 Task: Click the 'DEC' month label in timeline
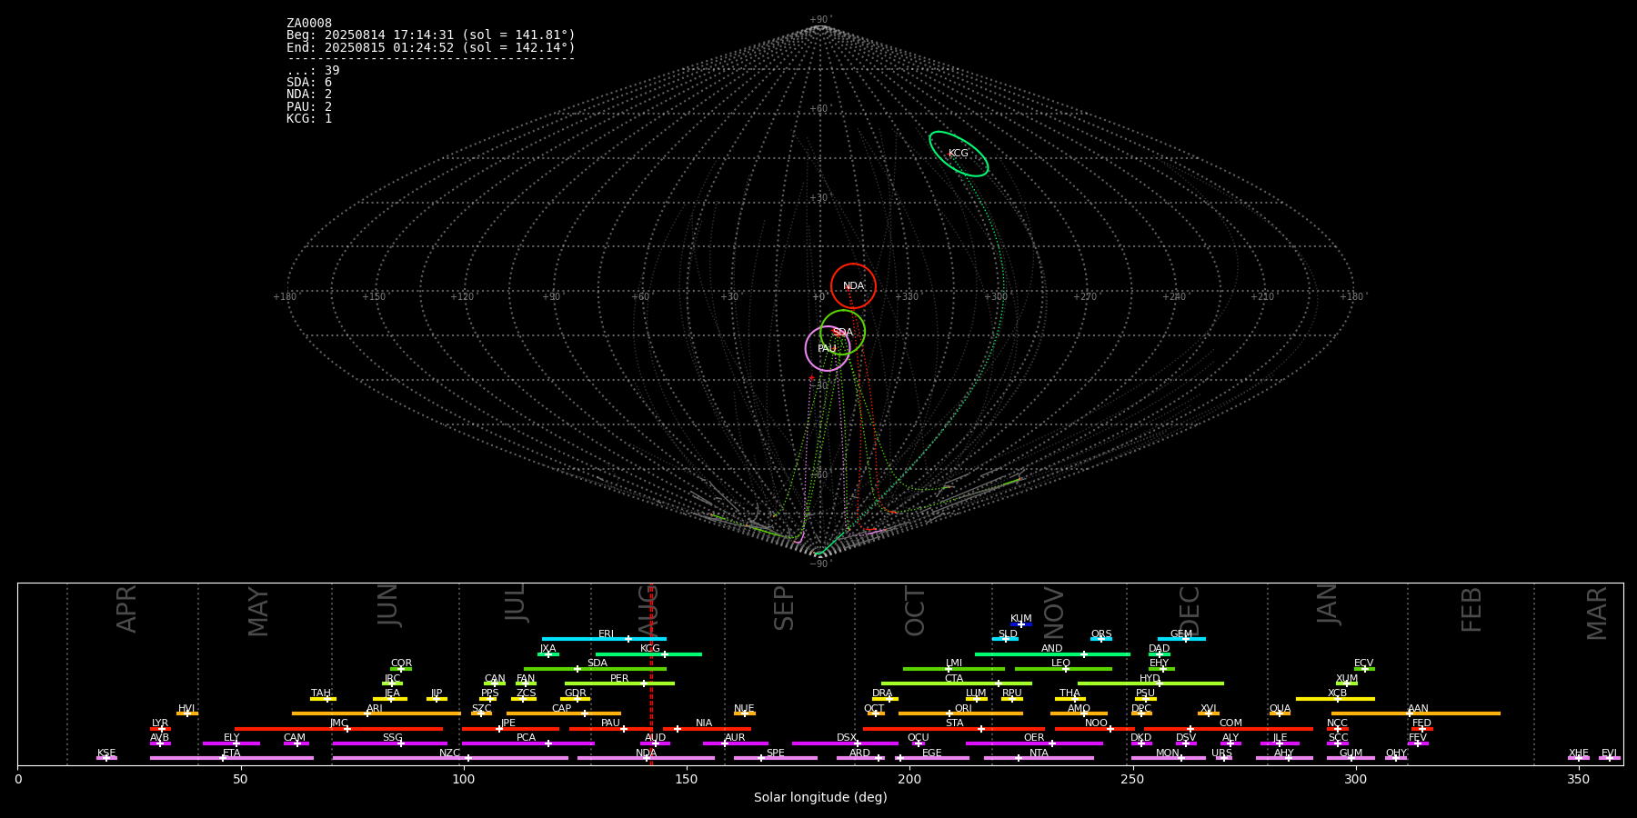click(x=1190, y=612)
